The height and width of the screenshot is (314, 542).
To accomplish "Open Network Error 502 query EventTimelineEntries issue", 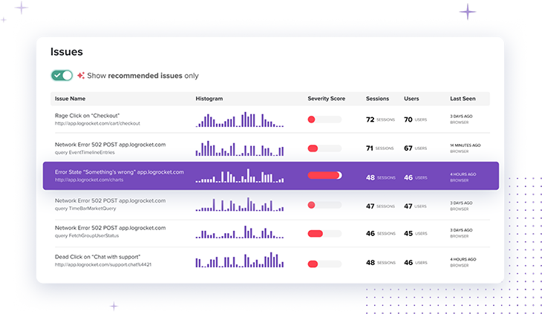I will (x=110, y=145).
